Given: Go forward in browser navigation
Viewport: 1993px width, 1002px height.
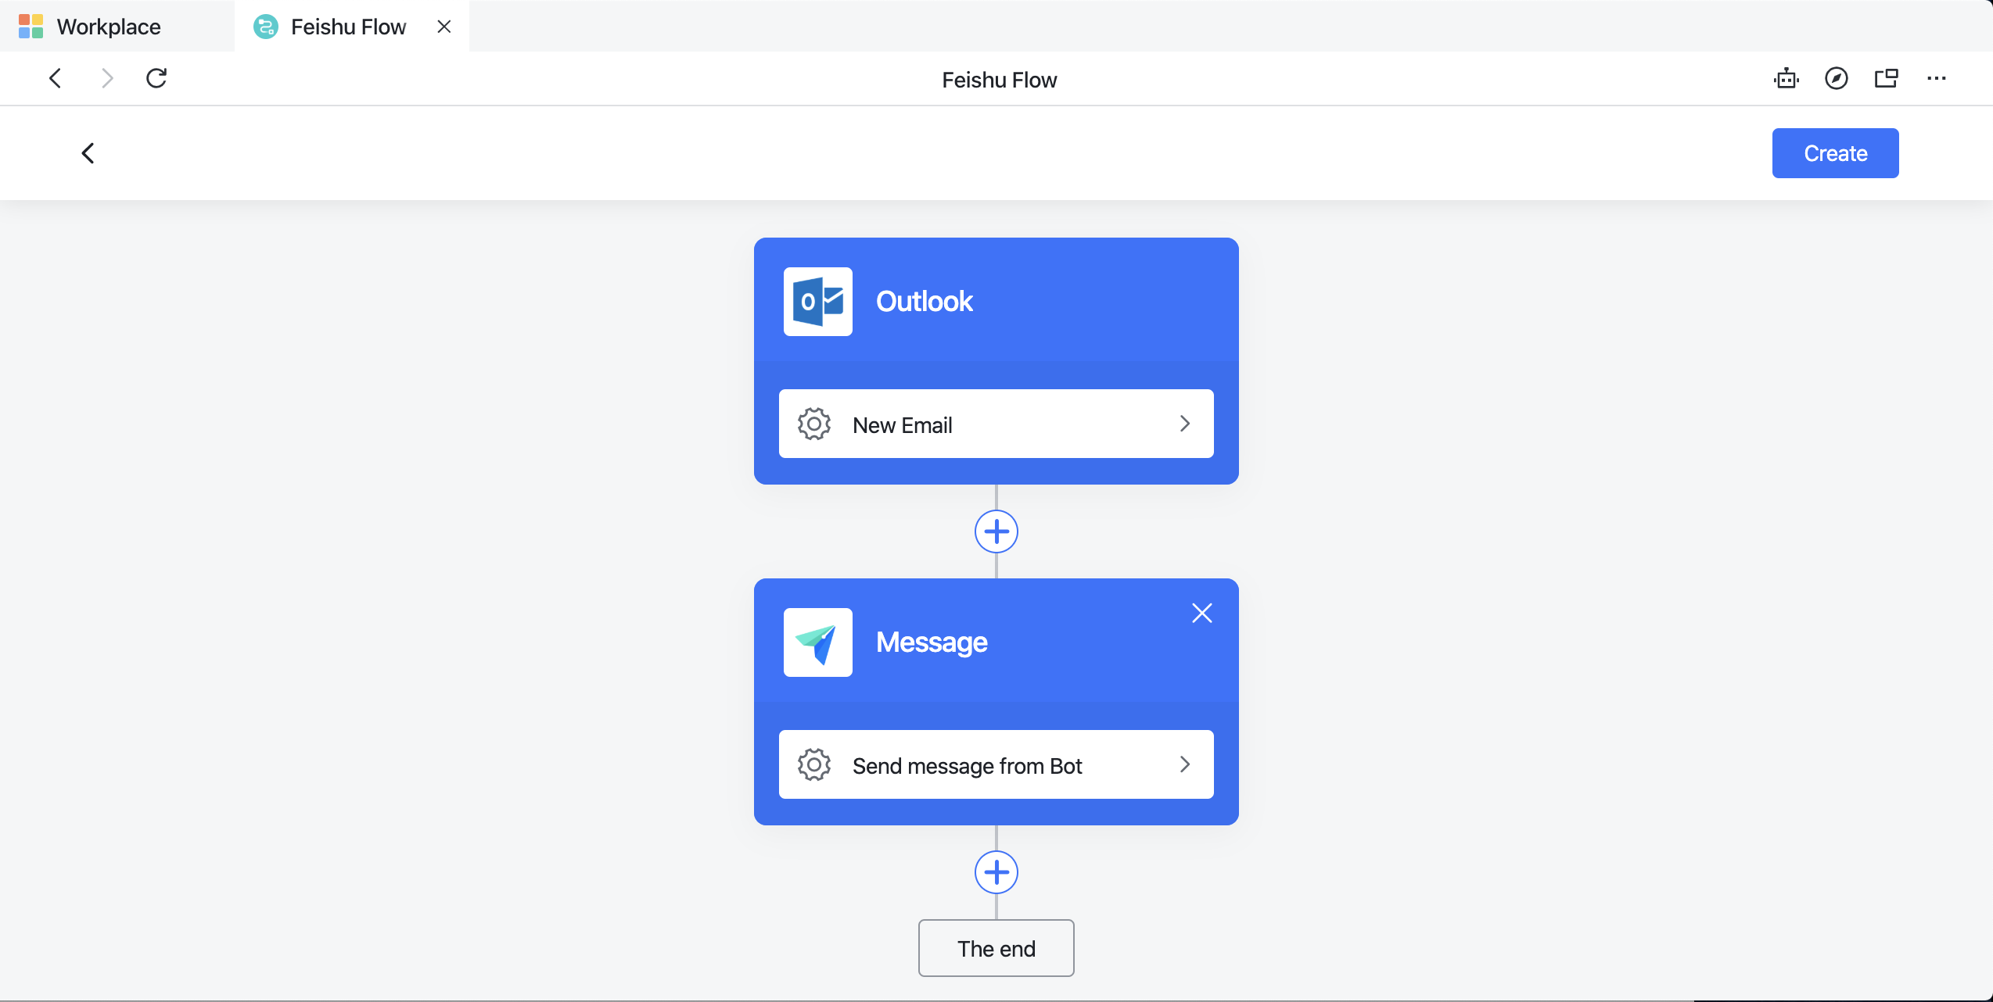Looking at the screenshot, I should (107, 78).
